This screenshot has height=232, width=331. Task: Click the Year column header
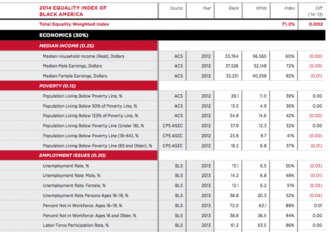click(x=207, y=8)
